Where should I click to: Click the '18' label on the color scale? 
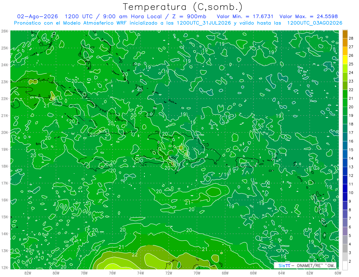click(x=351, y=124)
